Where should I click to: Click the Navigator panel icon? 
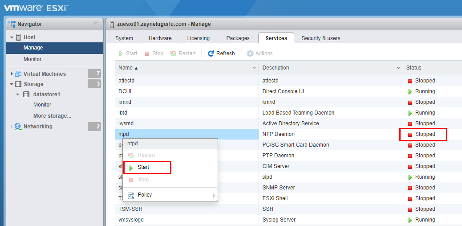[x=12, y=24]
